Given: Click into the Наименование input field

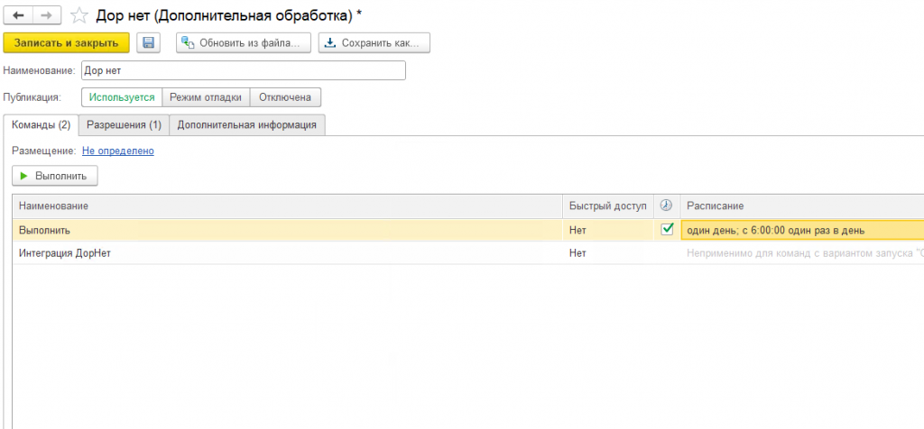Looking at the screenshot, I should pos(244,70).
